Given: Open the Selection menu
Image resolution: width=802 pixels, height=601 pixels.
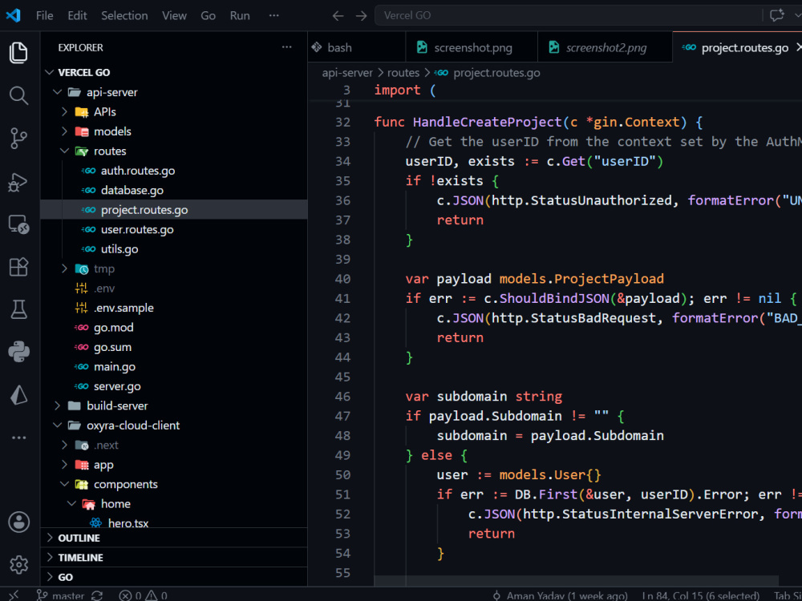Looking at the screenshot, I should pyautogui.click(x=124, y=16).
